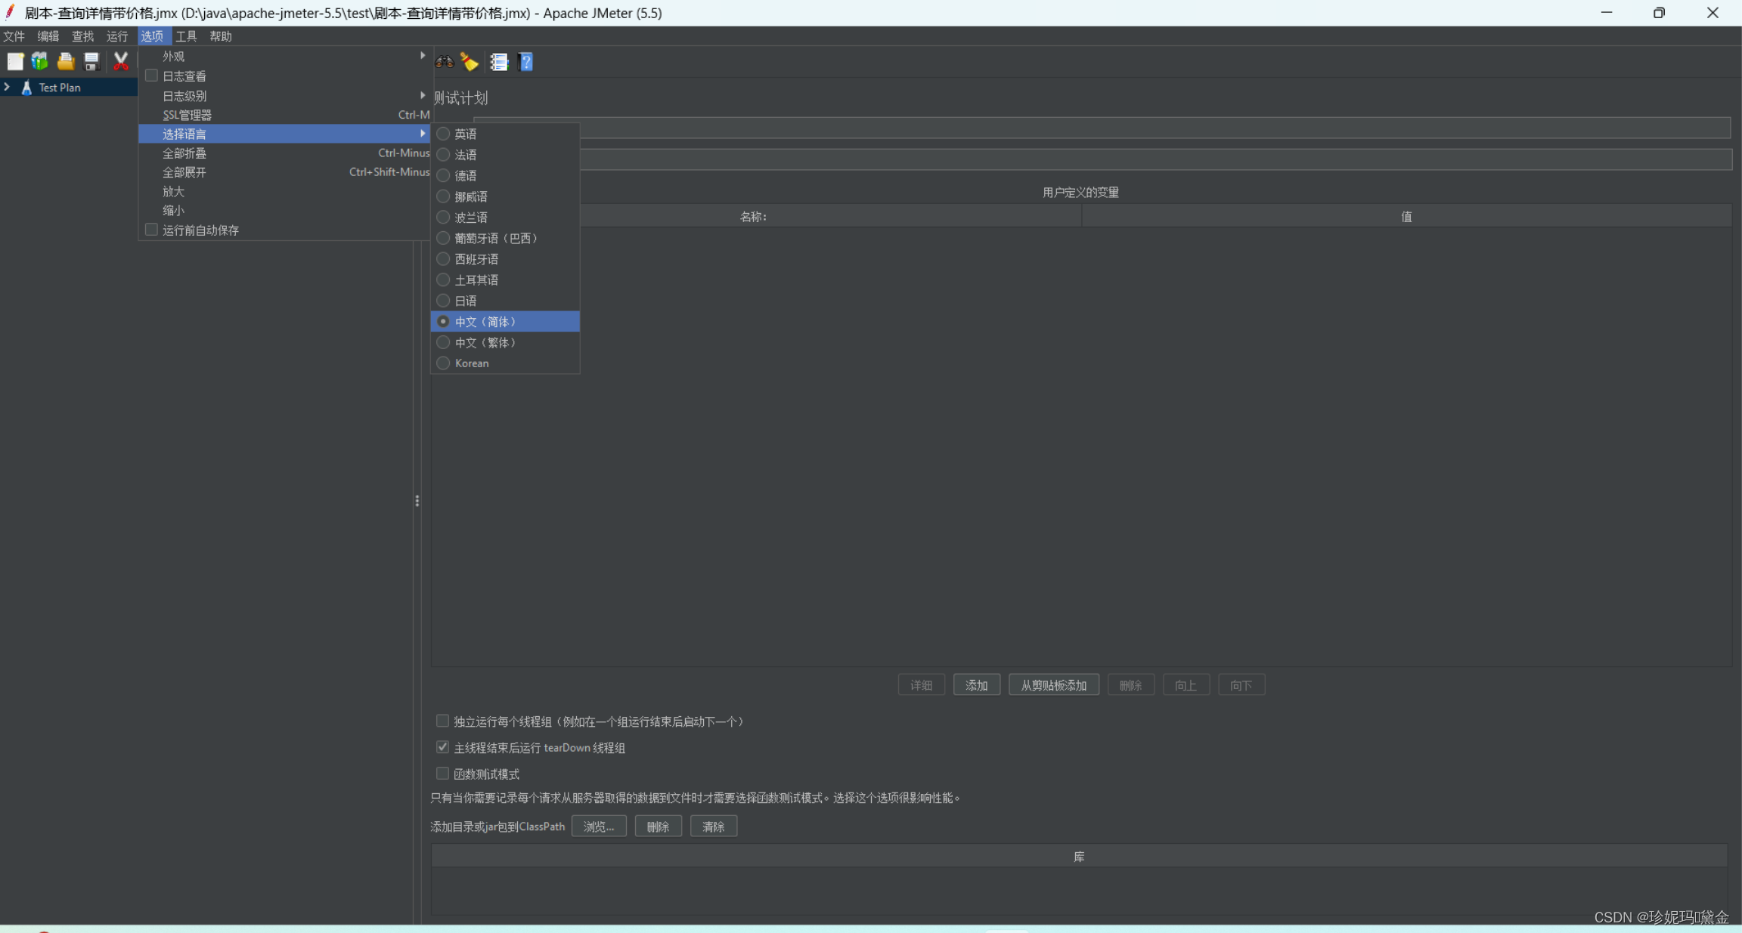Image resolution: width=1742 pixels, height=933 pixels.
Task: Toggle the 日志查看 checkbox
Action: (x=151, y=76)
